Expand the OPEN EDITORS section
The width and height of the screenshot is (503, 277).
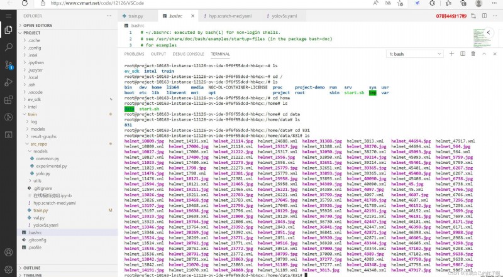point(67,25)
